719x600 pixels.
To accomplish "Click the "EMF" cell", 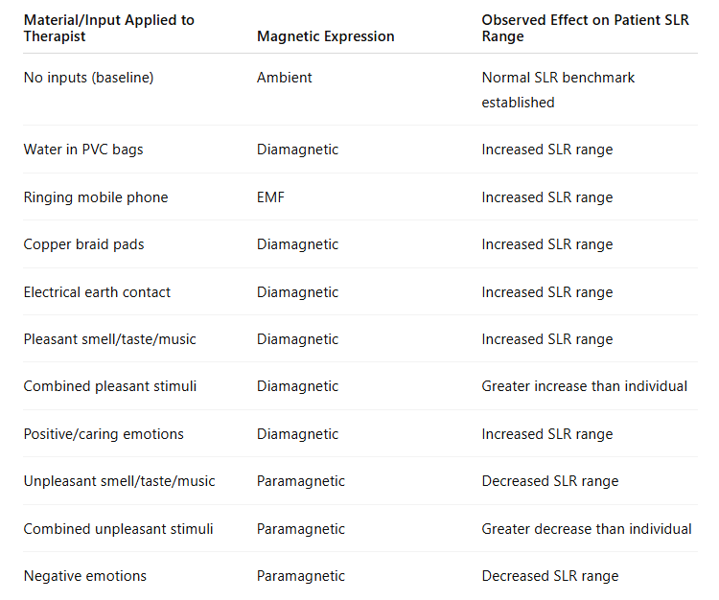I will tap(270, 197).
